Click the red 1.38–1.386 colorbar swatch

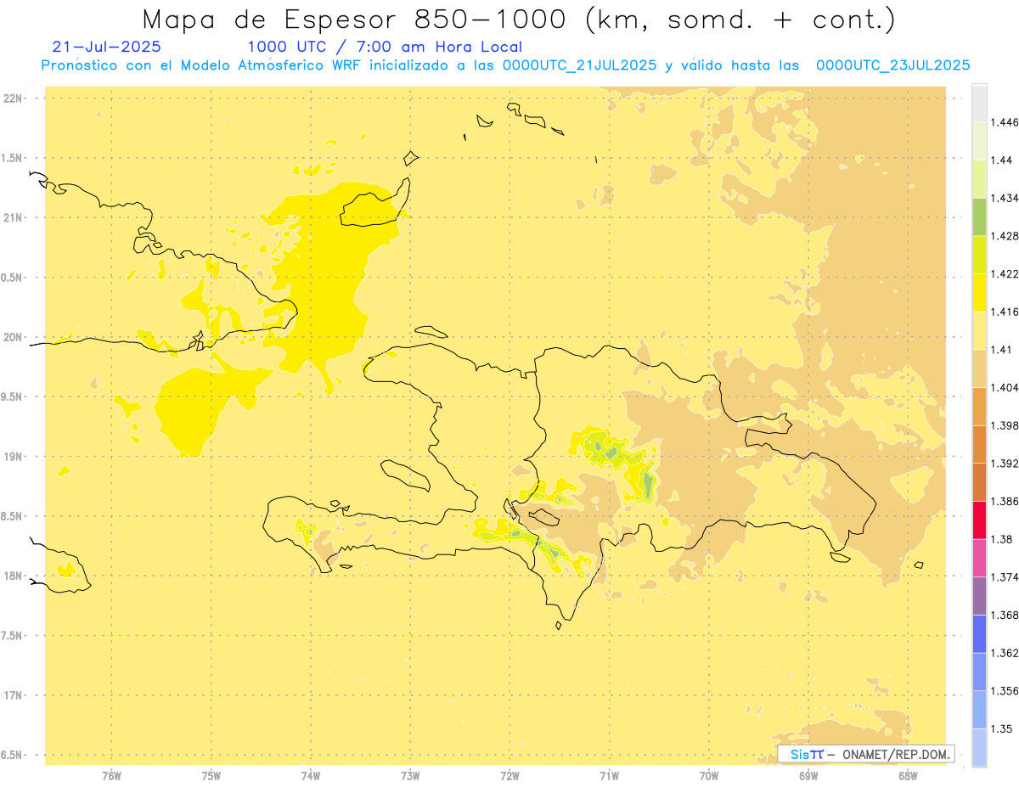(x=979, y=520)
